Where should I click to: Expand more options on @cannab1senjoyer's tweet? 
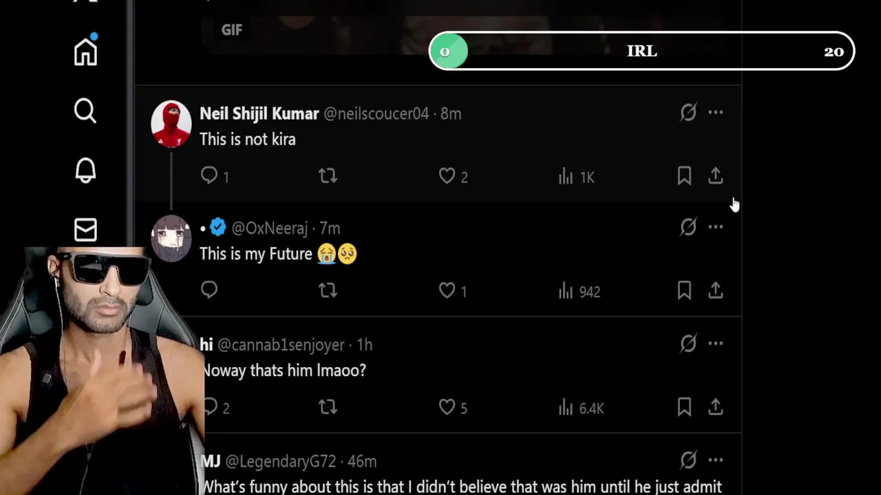pos(716,343)
